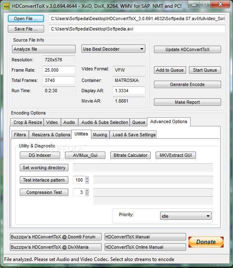Close the HDConvertToX window
The width and height of the screenshot is (233, 268).
point(221,4)
